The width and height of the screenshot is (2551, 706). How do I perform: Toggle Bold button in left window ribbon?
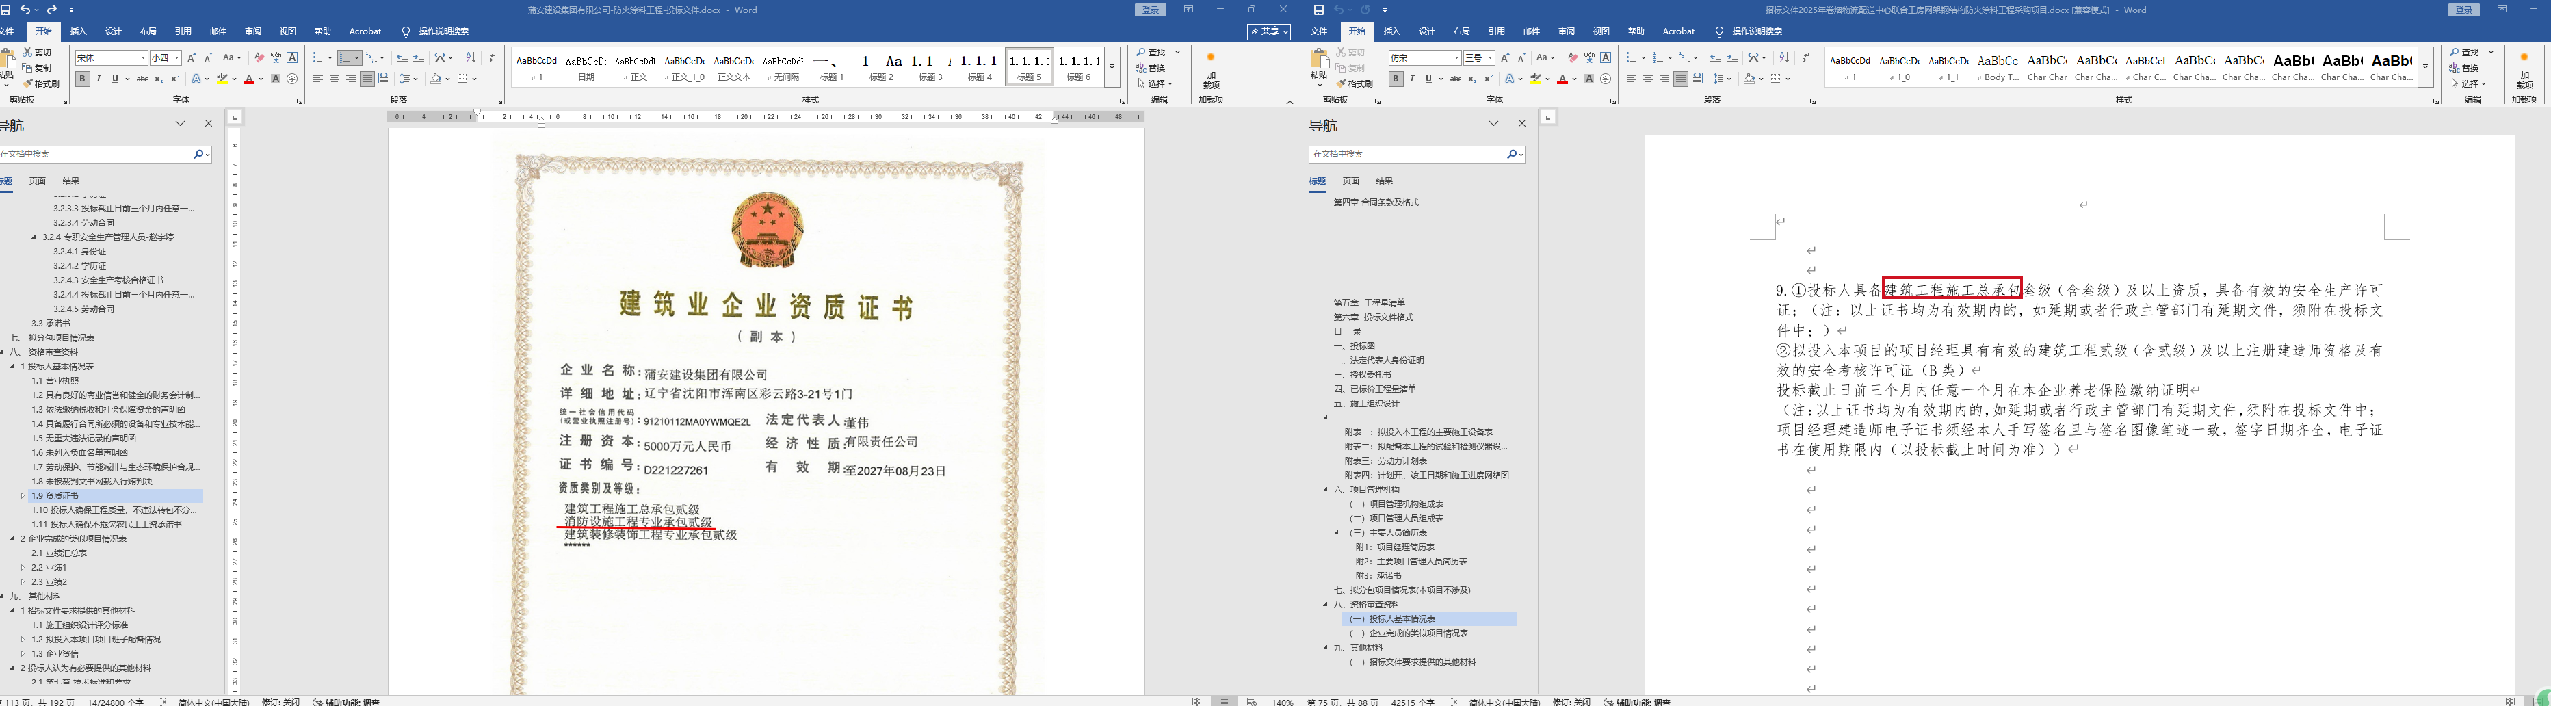(x=82, y=79)
